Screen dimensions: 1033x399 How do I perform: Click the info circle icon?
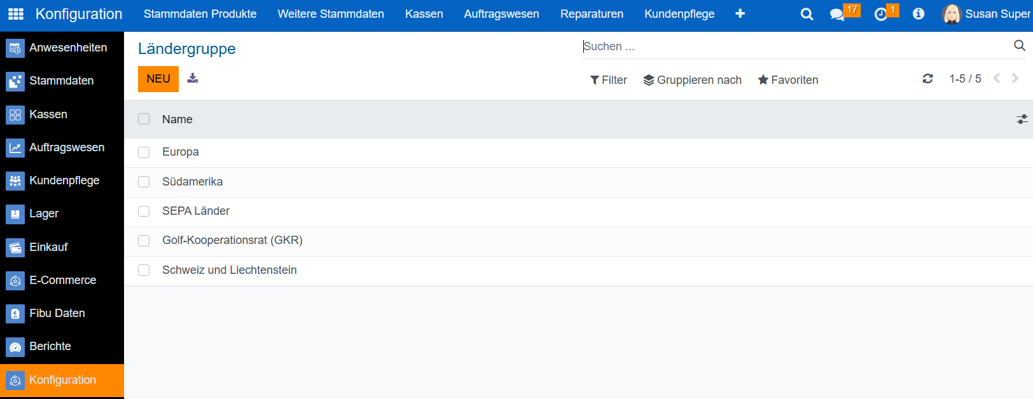pyautogui.click(x=919, y=14)
